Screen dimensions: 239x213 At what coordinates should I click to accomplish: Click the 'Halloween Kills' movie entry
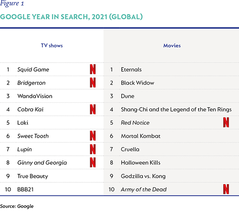pos(141,163)
